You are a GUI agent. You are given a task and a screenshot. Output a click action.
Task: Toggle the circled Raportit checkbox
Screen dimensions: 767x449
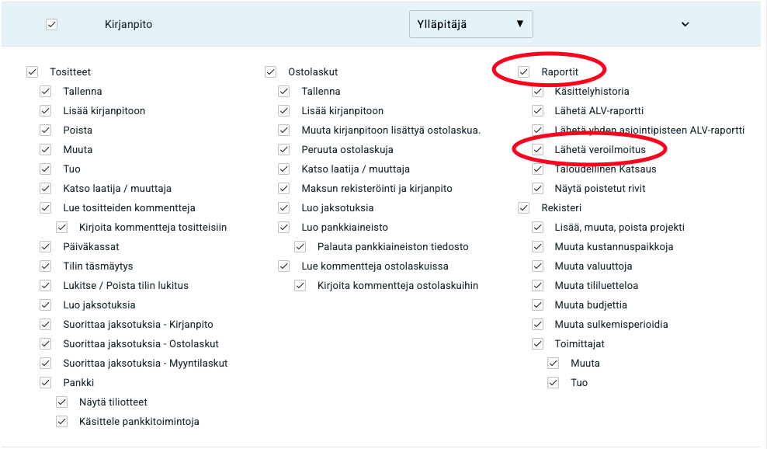pyautogui.click(x=524, y=71)
